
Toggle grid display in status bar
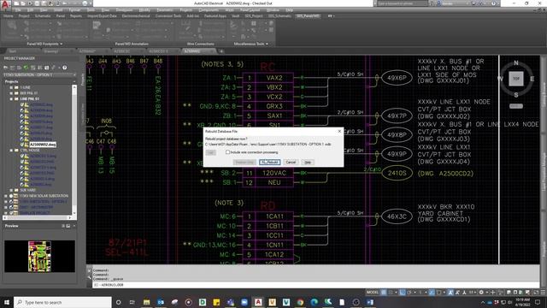click(384, 293)
